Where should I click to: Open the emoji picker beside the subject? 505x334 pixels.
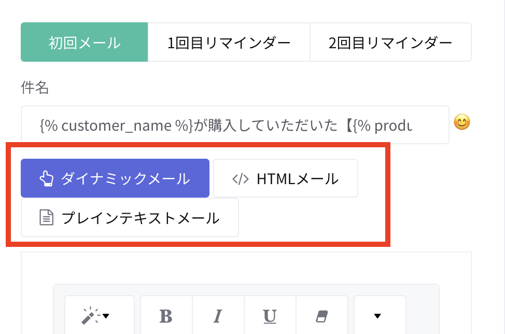[461, 123]
